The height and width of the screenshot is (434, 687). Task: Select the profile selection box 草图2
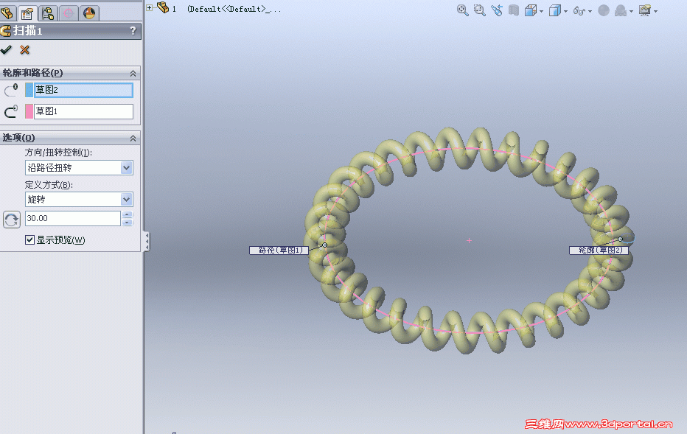(x=83, y=90)
